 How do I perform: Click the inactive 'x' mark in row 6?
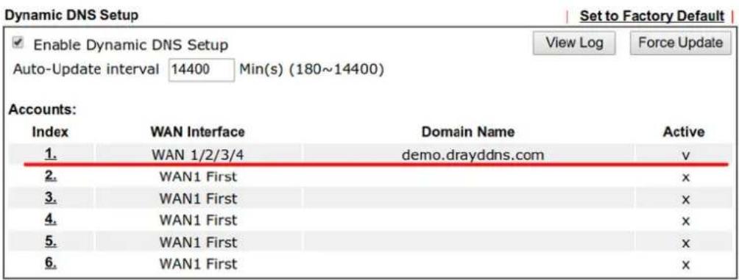686,265
